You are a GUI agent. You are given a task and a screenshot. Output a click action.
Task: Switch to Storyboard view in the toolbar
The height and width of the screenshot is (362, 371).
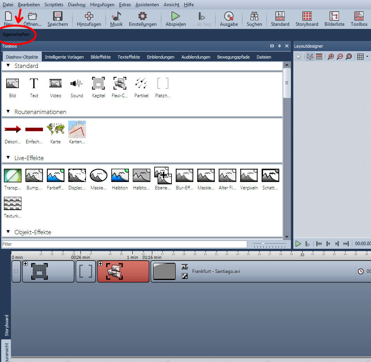(x=307, y=19)
